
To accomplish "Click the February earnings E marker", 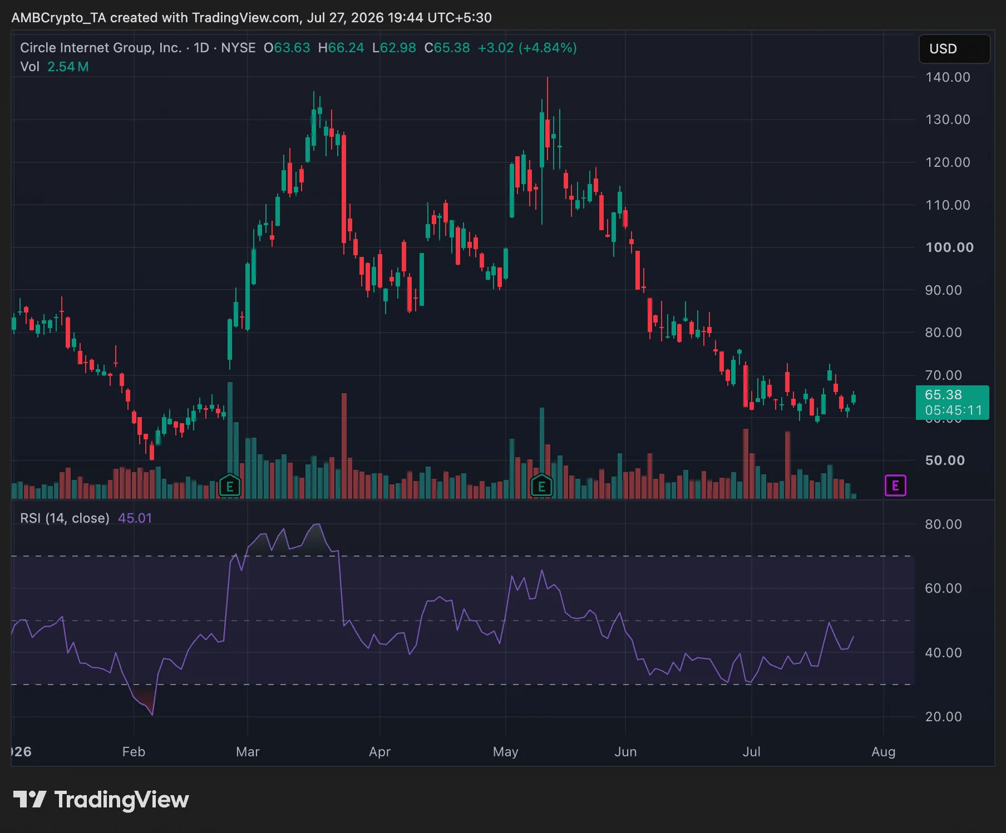I will coord(230,485).
